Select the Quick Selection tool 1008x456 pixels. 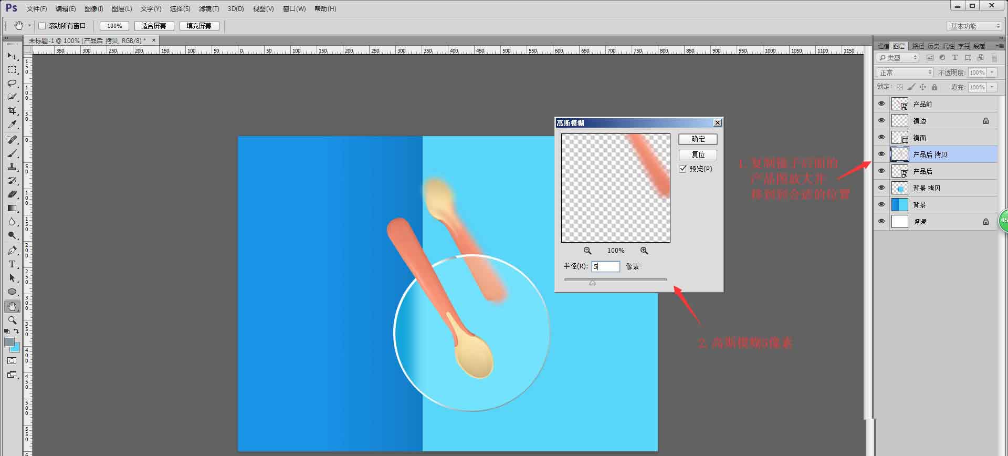(x=12, y=97)
